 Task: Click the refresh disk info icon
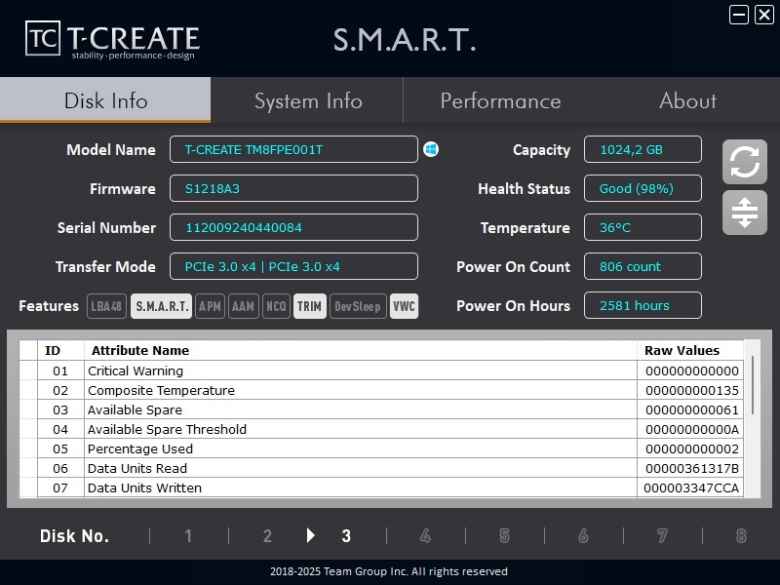[x=744, y=162]
